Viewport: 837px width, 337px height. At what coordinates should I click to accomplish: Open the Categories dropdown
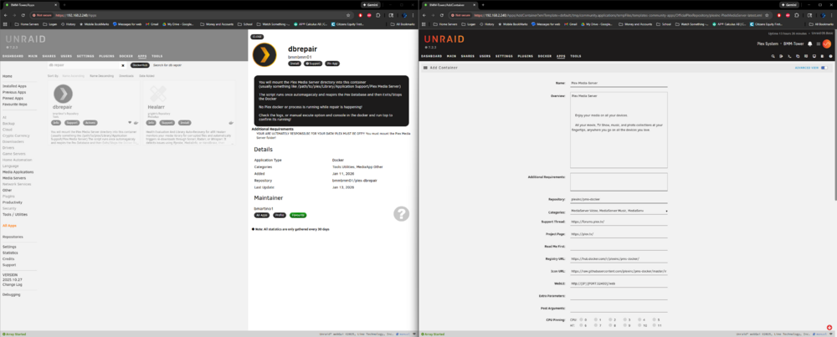click(x=619, y=212)
